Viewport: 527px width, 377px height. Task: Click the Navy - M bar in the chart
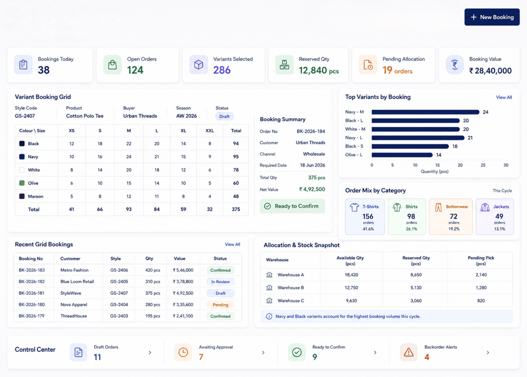coord(425,112)
